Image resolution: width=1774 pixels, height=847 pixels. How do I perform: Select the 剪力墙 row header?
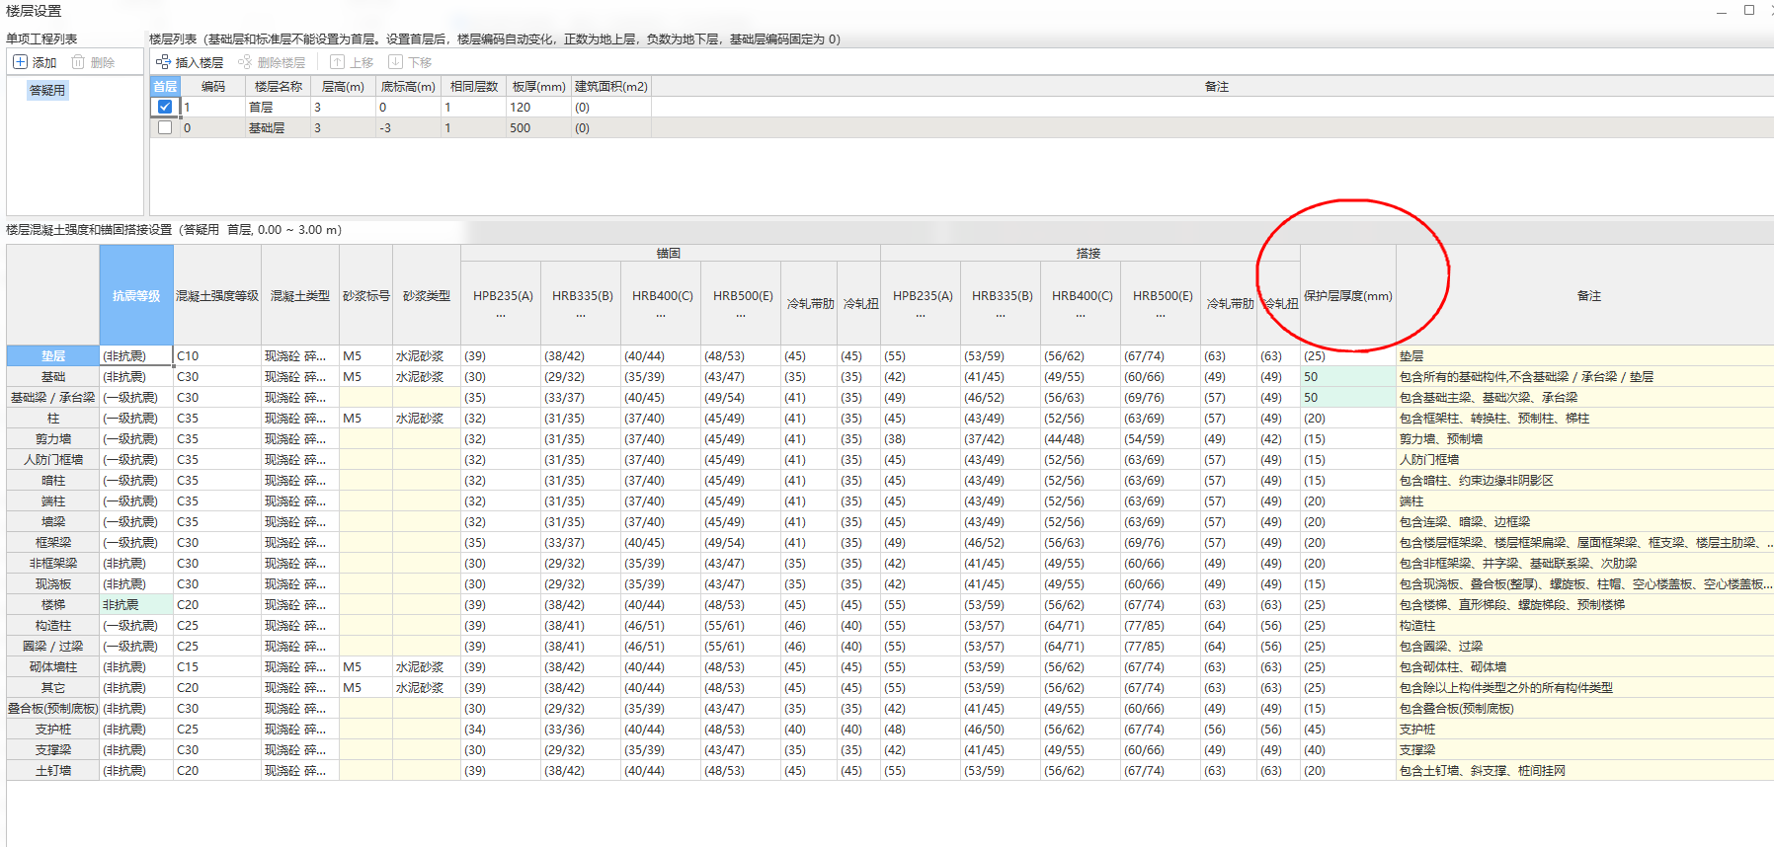tap(53, 438)
